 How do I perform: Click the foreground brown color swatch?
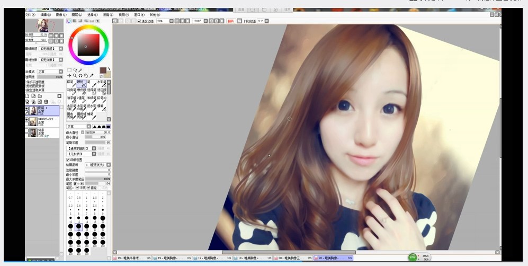tap(103, 70)
